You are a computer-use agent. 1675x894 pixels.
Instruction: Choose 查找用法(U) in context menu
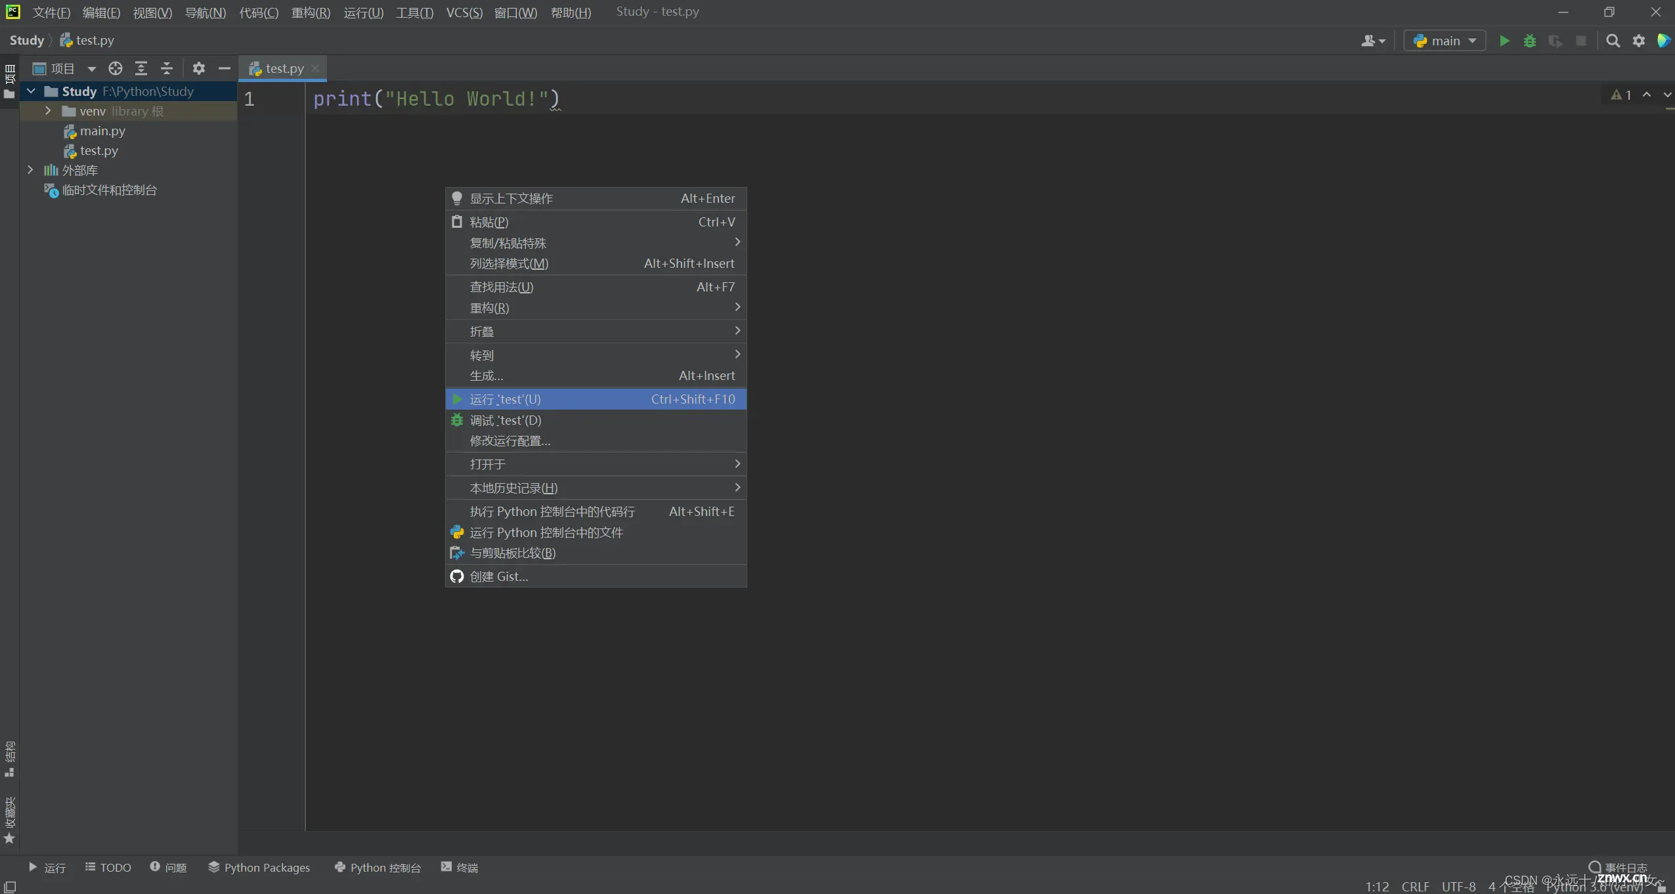(596, 287)
